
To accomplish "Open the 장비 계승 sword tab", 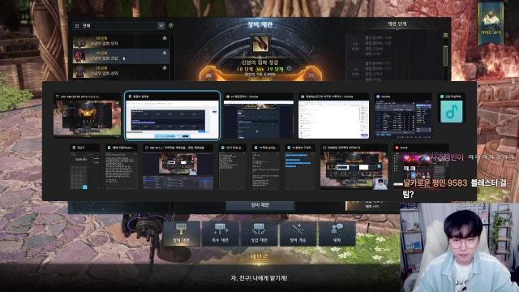I will point(298,234).
